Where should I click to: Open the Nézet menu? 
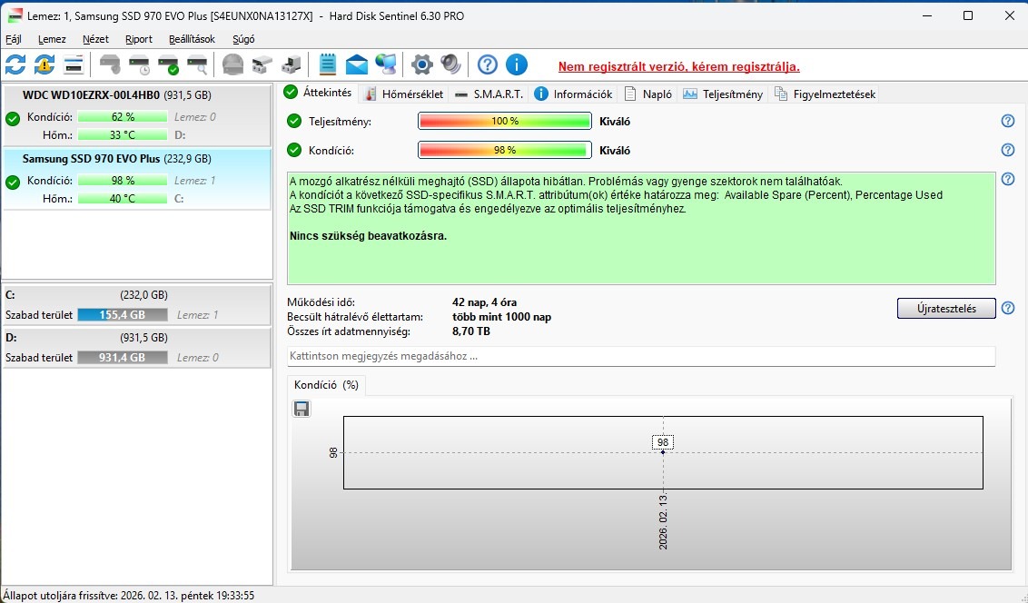(95, 39)
